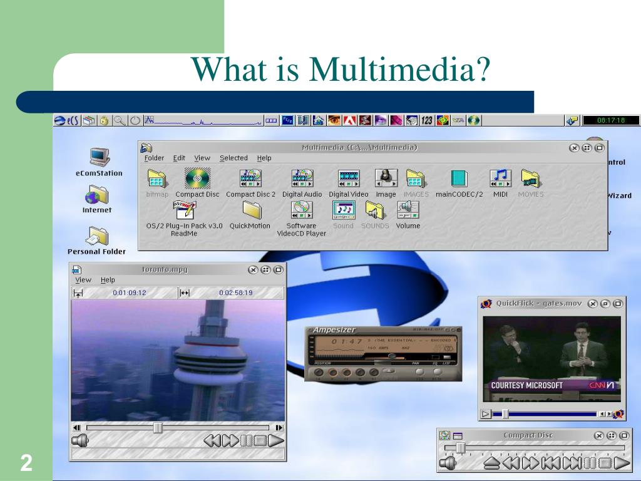Open Folder menu in Multimedia window
Image resolution: width=641 pixels, height=481 pixels.
click(x=154, y=158)
